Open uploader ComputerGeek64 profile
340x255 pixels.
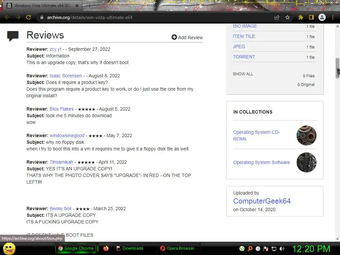[262, 201]
